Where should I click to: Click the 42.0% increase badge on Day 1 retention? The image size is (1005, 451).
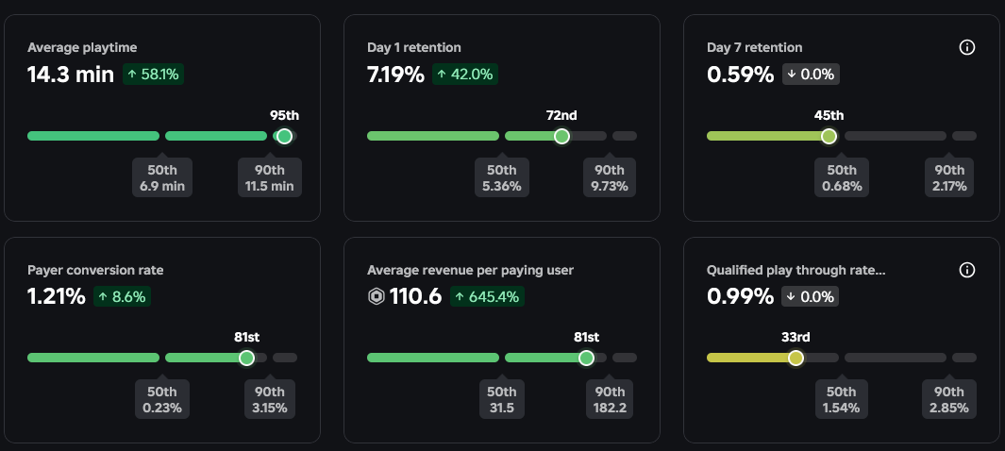pyautogui.click(x=464, y=75)
